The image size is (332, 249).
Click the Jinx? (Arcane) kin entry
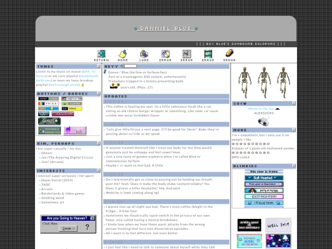pos(52,162)
